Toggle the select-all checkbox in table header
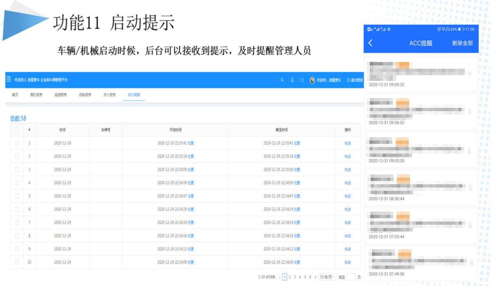 click(x=16, y=130)
